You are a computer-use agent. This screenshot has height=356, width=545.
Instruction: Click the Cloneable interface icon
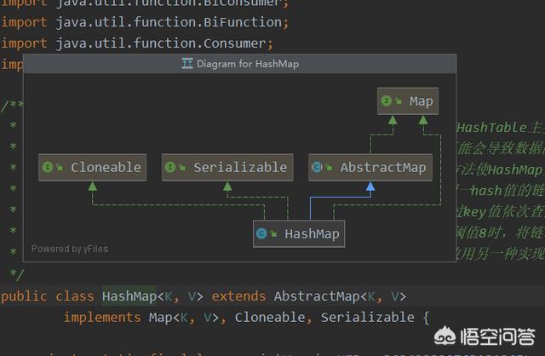point(48,168)
